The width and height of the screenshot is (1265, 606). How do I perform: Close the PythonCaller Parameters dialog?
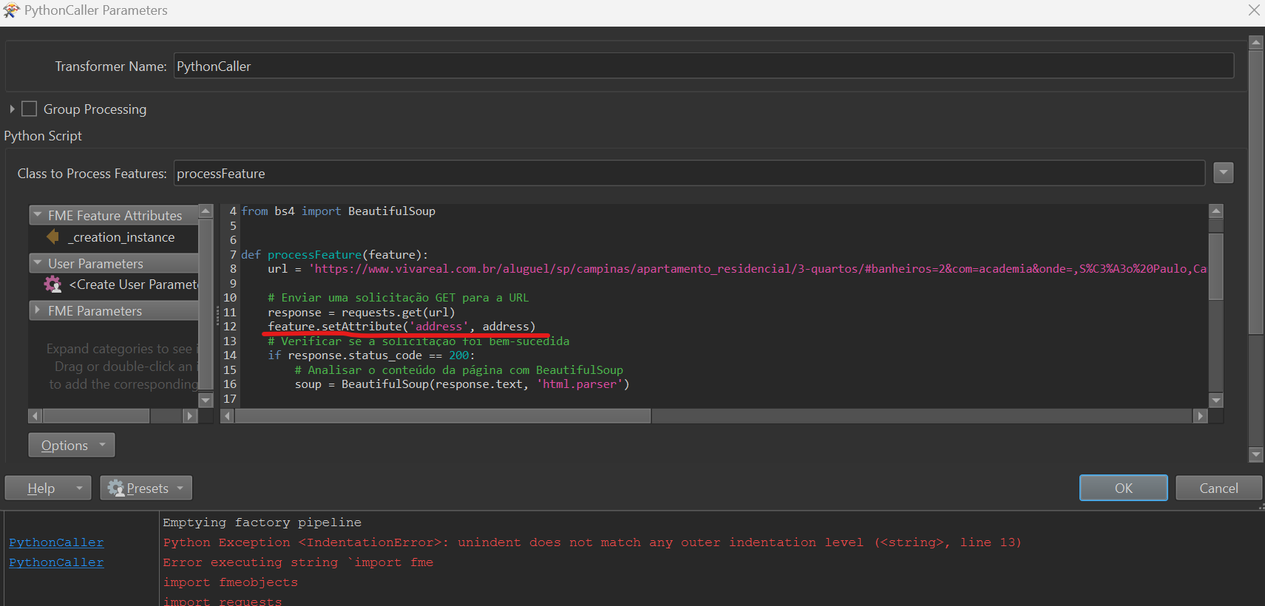coord(1254,10)
